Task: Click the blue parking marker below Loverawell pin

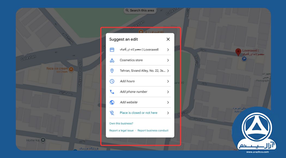Action: pyautogui.click(x=244, y=59)
